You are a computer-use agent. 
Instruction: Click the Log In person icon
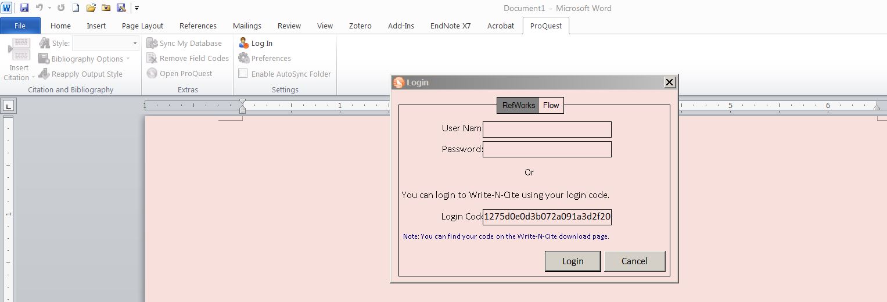244,43
